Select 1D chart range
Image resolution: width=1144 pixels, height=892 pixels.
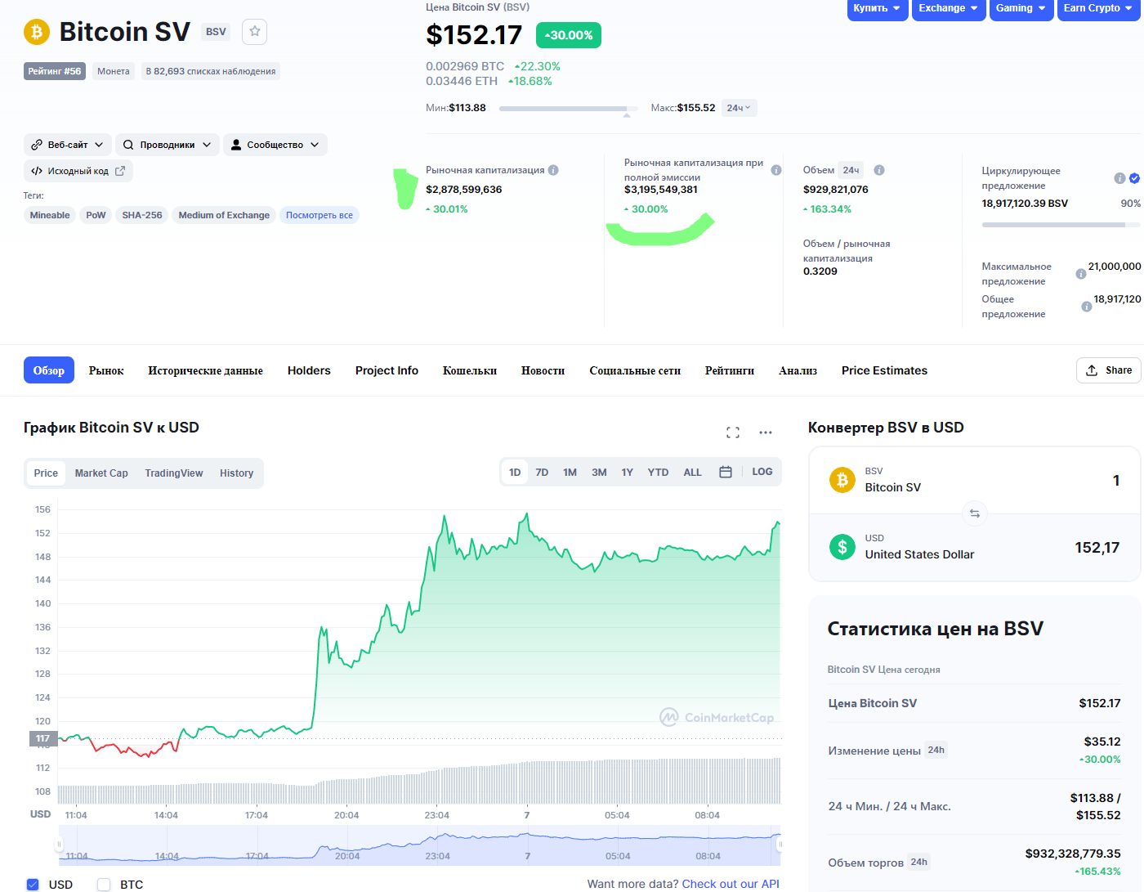pyautogui.click(x=515, y=473)
